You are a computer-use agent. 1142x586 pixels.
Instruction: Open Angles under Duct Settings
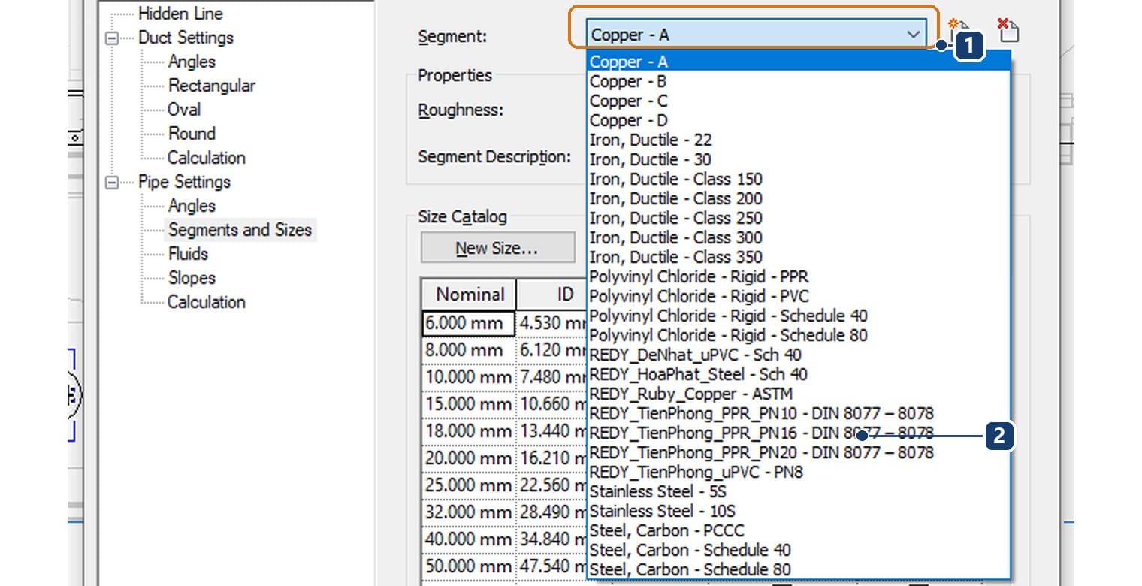(192, 62)
